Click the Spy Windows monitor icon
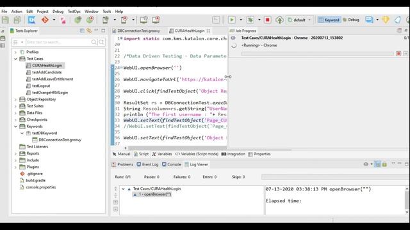This screenshot has width=410, height=230. pyautogui.click(x=143, y=20)
